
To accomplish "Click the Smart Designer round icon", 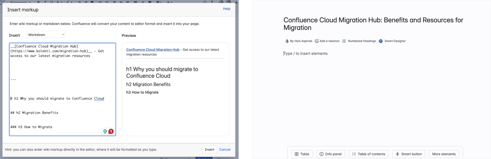I will click(381, 41).
